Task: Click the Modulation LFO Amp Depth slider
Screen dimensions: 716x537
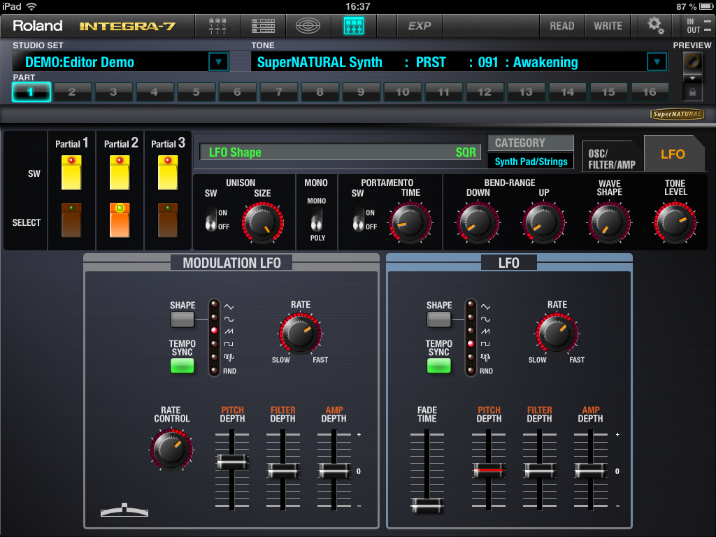Action: 334,471
